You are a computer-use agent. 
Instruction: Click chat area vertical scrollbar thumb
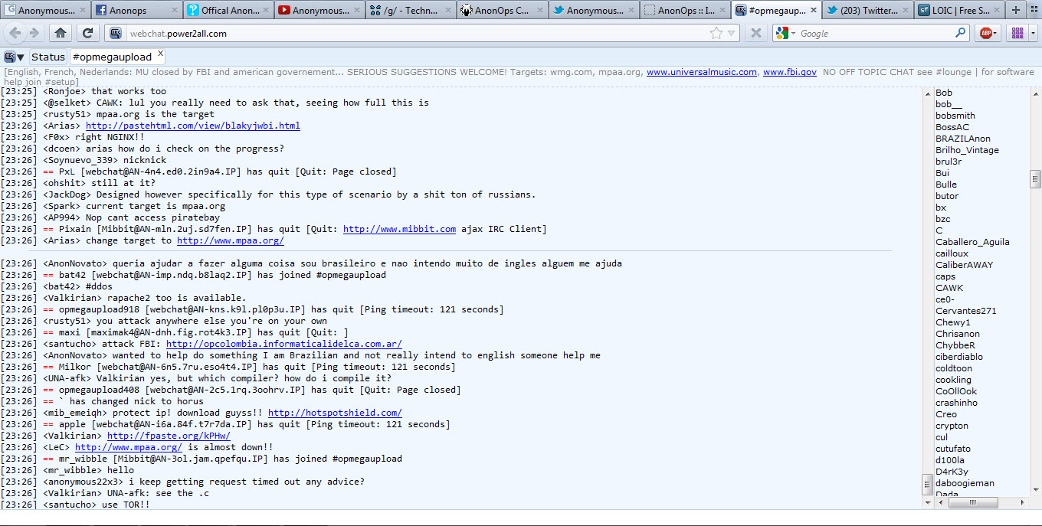coord(927,485)
